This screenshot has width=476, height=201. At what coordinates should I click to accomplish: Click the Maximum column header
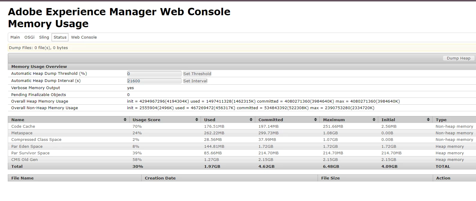[x=349, y=120]
